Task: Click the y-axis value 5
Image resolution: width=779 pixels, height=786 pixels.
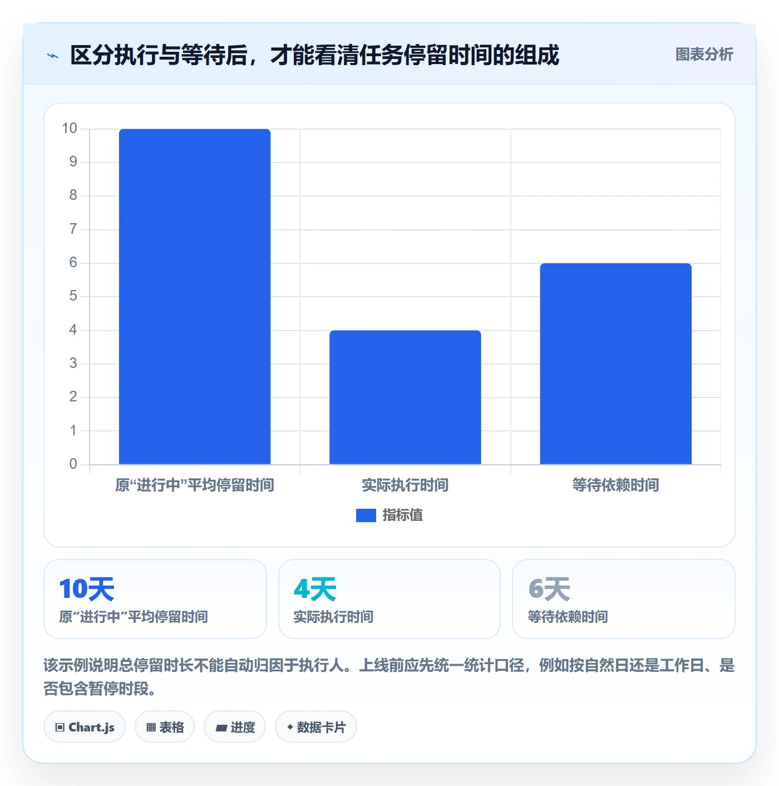Action: point(73,296)
